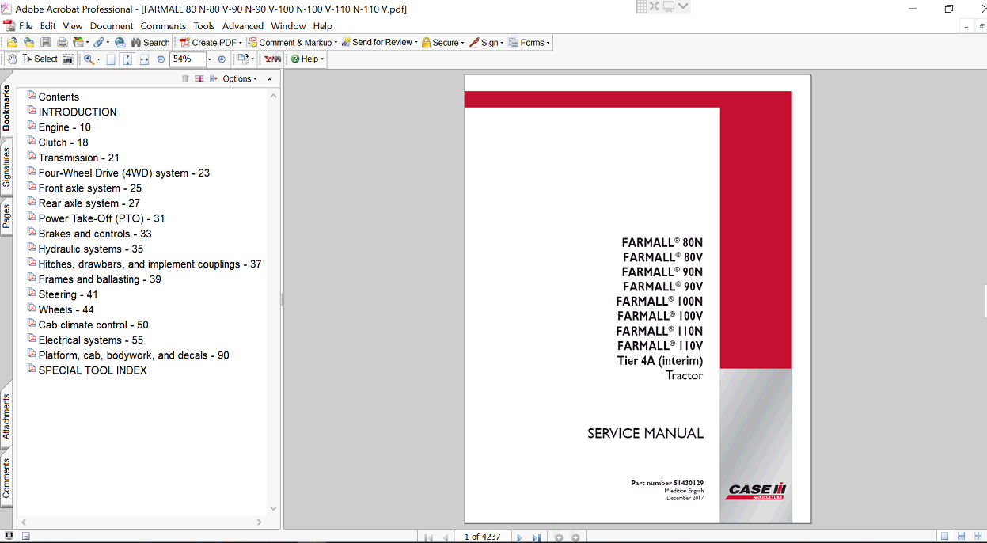Click the Print icon in toolbar
The image size is (987, 543).
[62, 43]
